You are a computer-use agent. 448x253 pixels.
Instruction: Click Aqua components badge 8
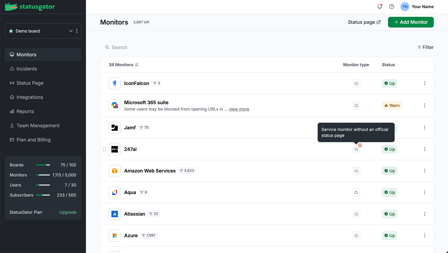(x=143, y=192)
